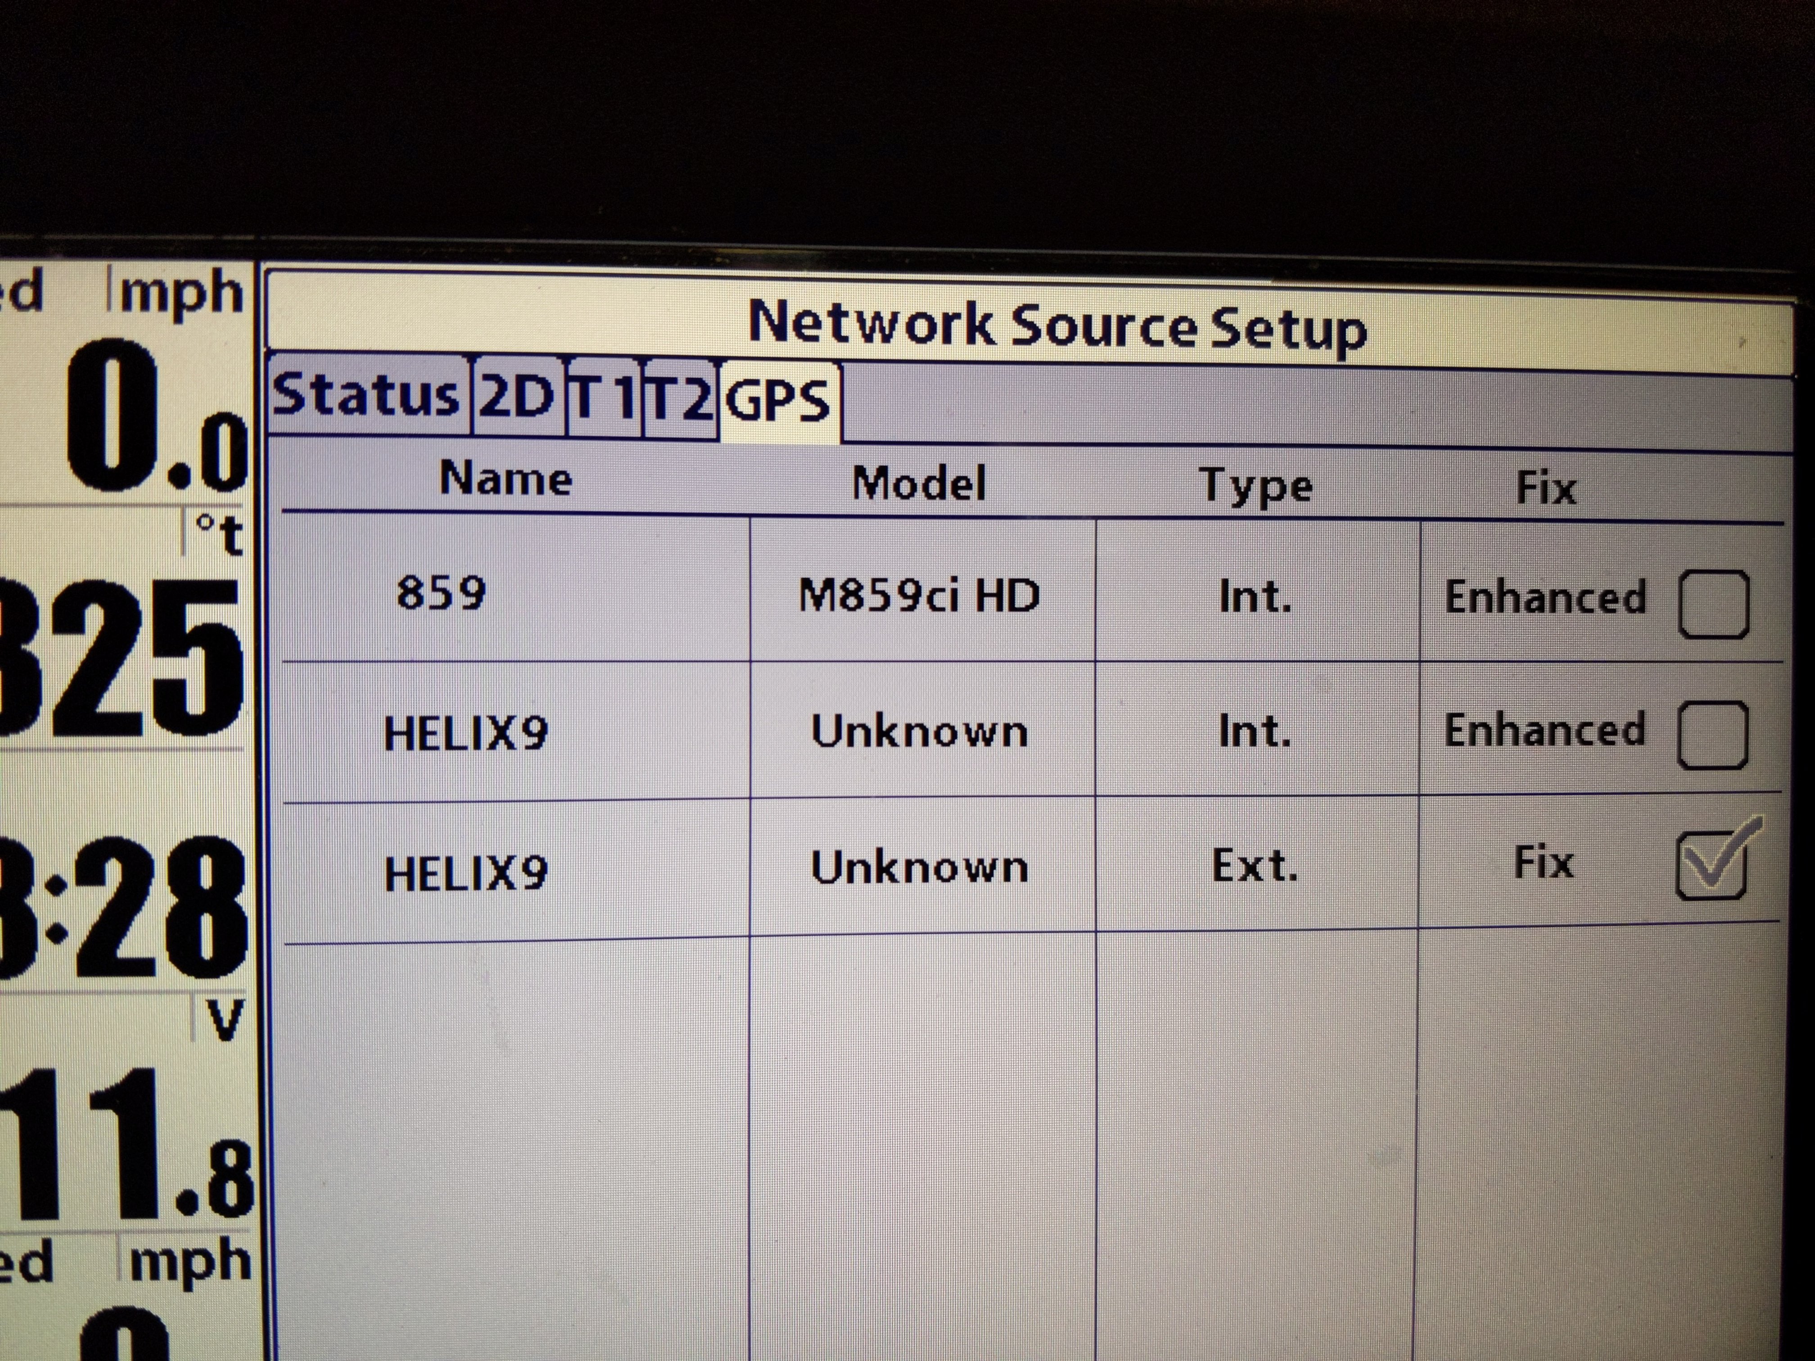This screenshot has width=1815, height=1361.
Task: Click the Model column header
Action: [x=919, y=483]
